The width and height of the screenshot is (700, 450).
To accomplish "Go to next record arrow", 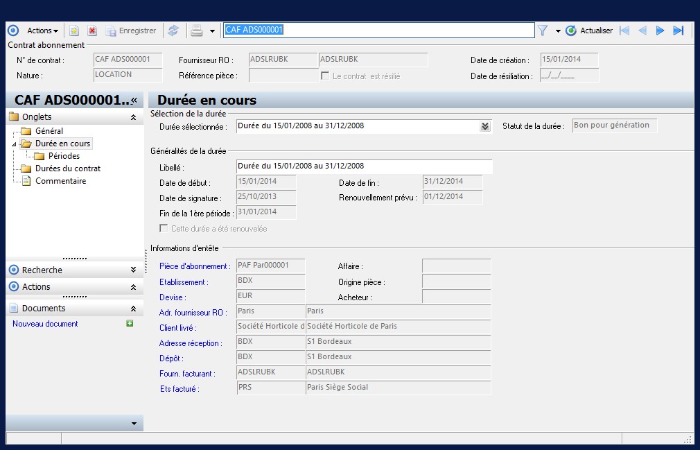I will click(x=660, y=31).
